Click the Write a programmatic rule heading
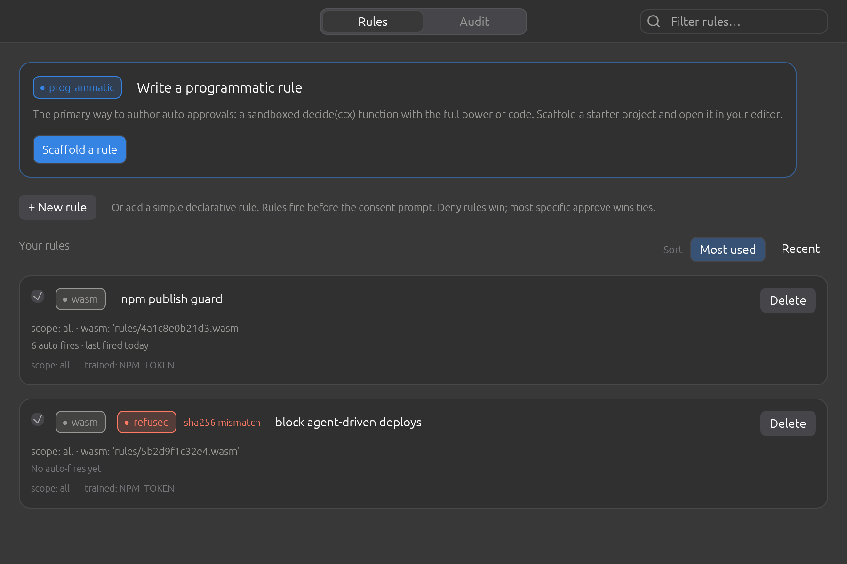Screen dimensions: 847x564 click(219, 88)
